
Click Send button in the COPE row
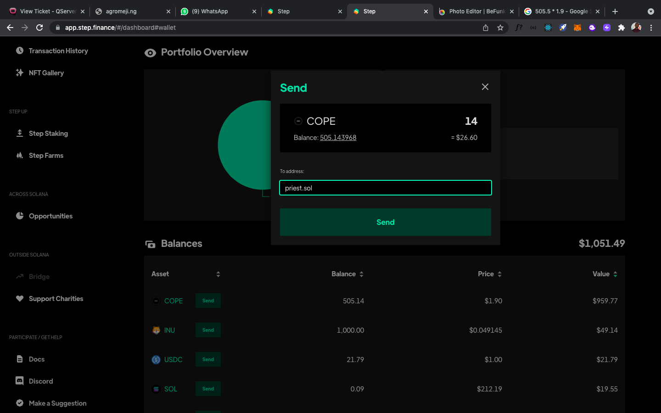tap(208, 301)
